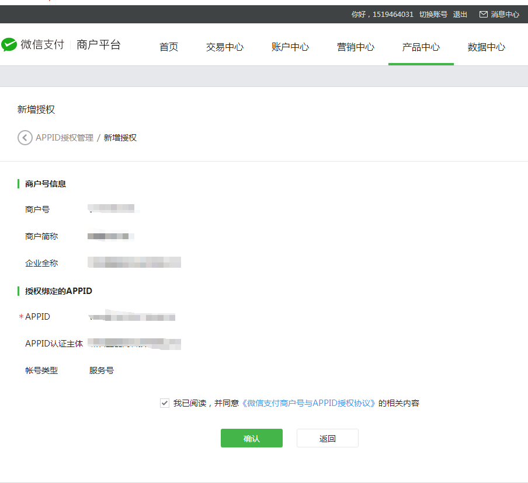Click 退出 to log out
The height and width of the screenshot is (483, 528).
tap(460, 14)
